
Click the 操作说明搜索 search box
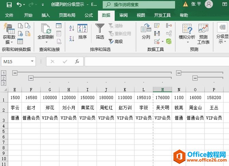140,4
